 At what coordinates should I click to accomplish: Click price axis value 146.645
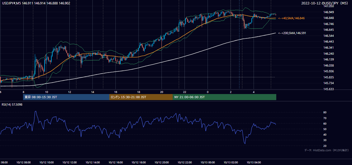click(x=329, y=30)
